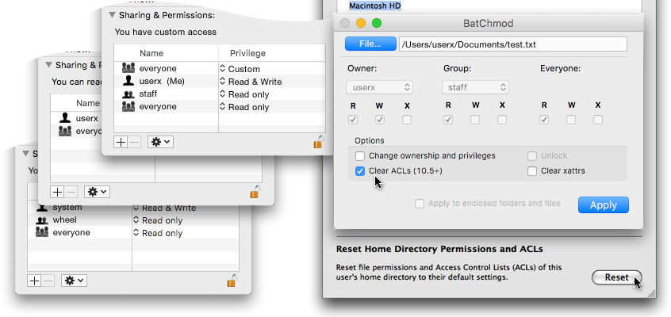Open the gear action menu in the 'You can rea' panel
This screenshot has height=317, width=671.
(x=97, y=192)
